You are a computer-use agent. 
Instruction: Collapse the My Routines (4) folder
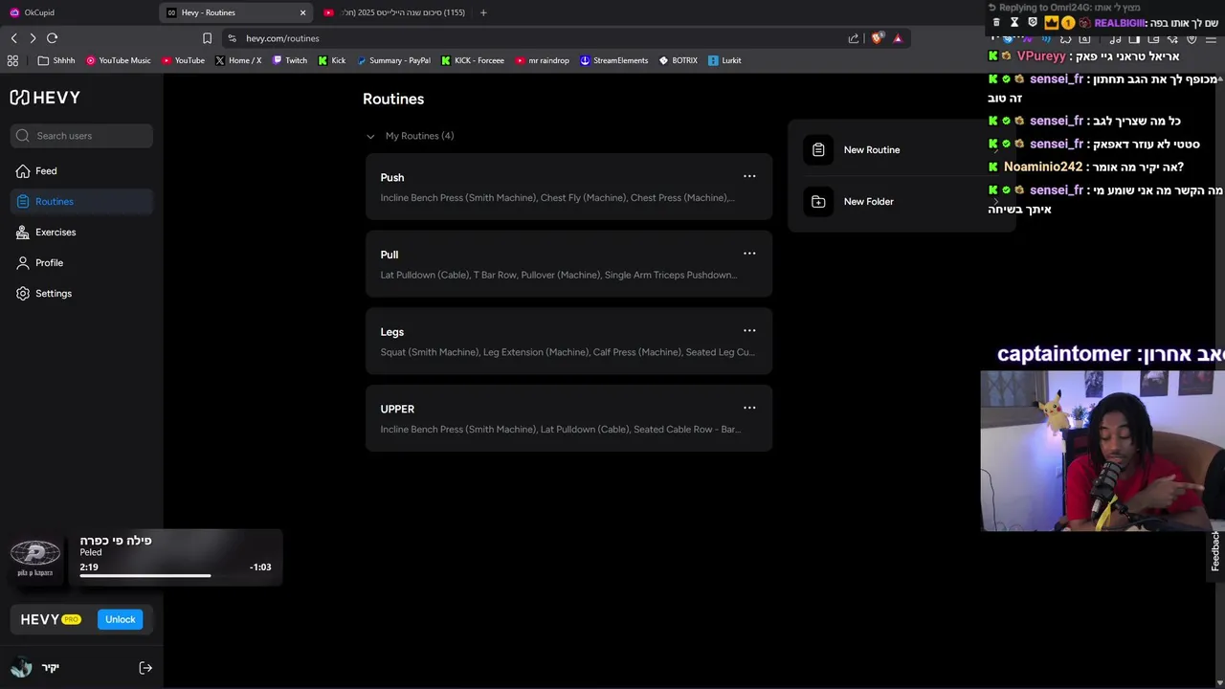click(x=370, y=136)
